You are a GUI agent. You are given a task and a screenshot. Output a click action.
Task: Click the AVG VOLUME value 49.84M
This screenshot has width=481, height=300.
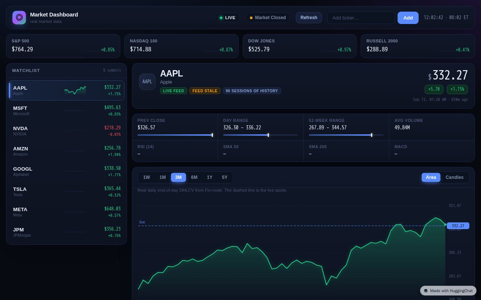coord(402,127)
